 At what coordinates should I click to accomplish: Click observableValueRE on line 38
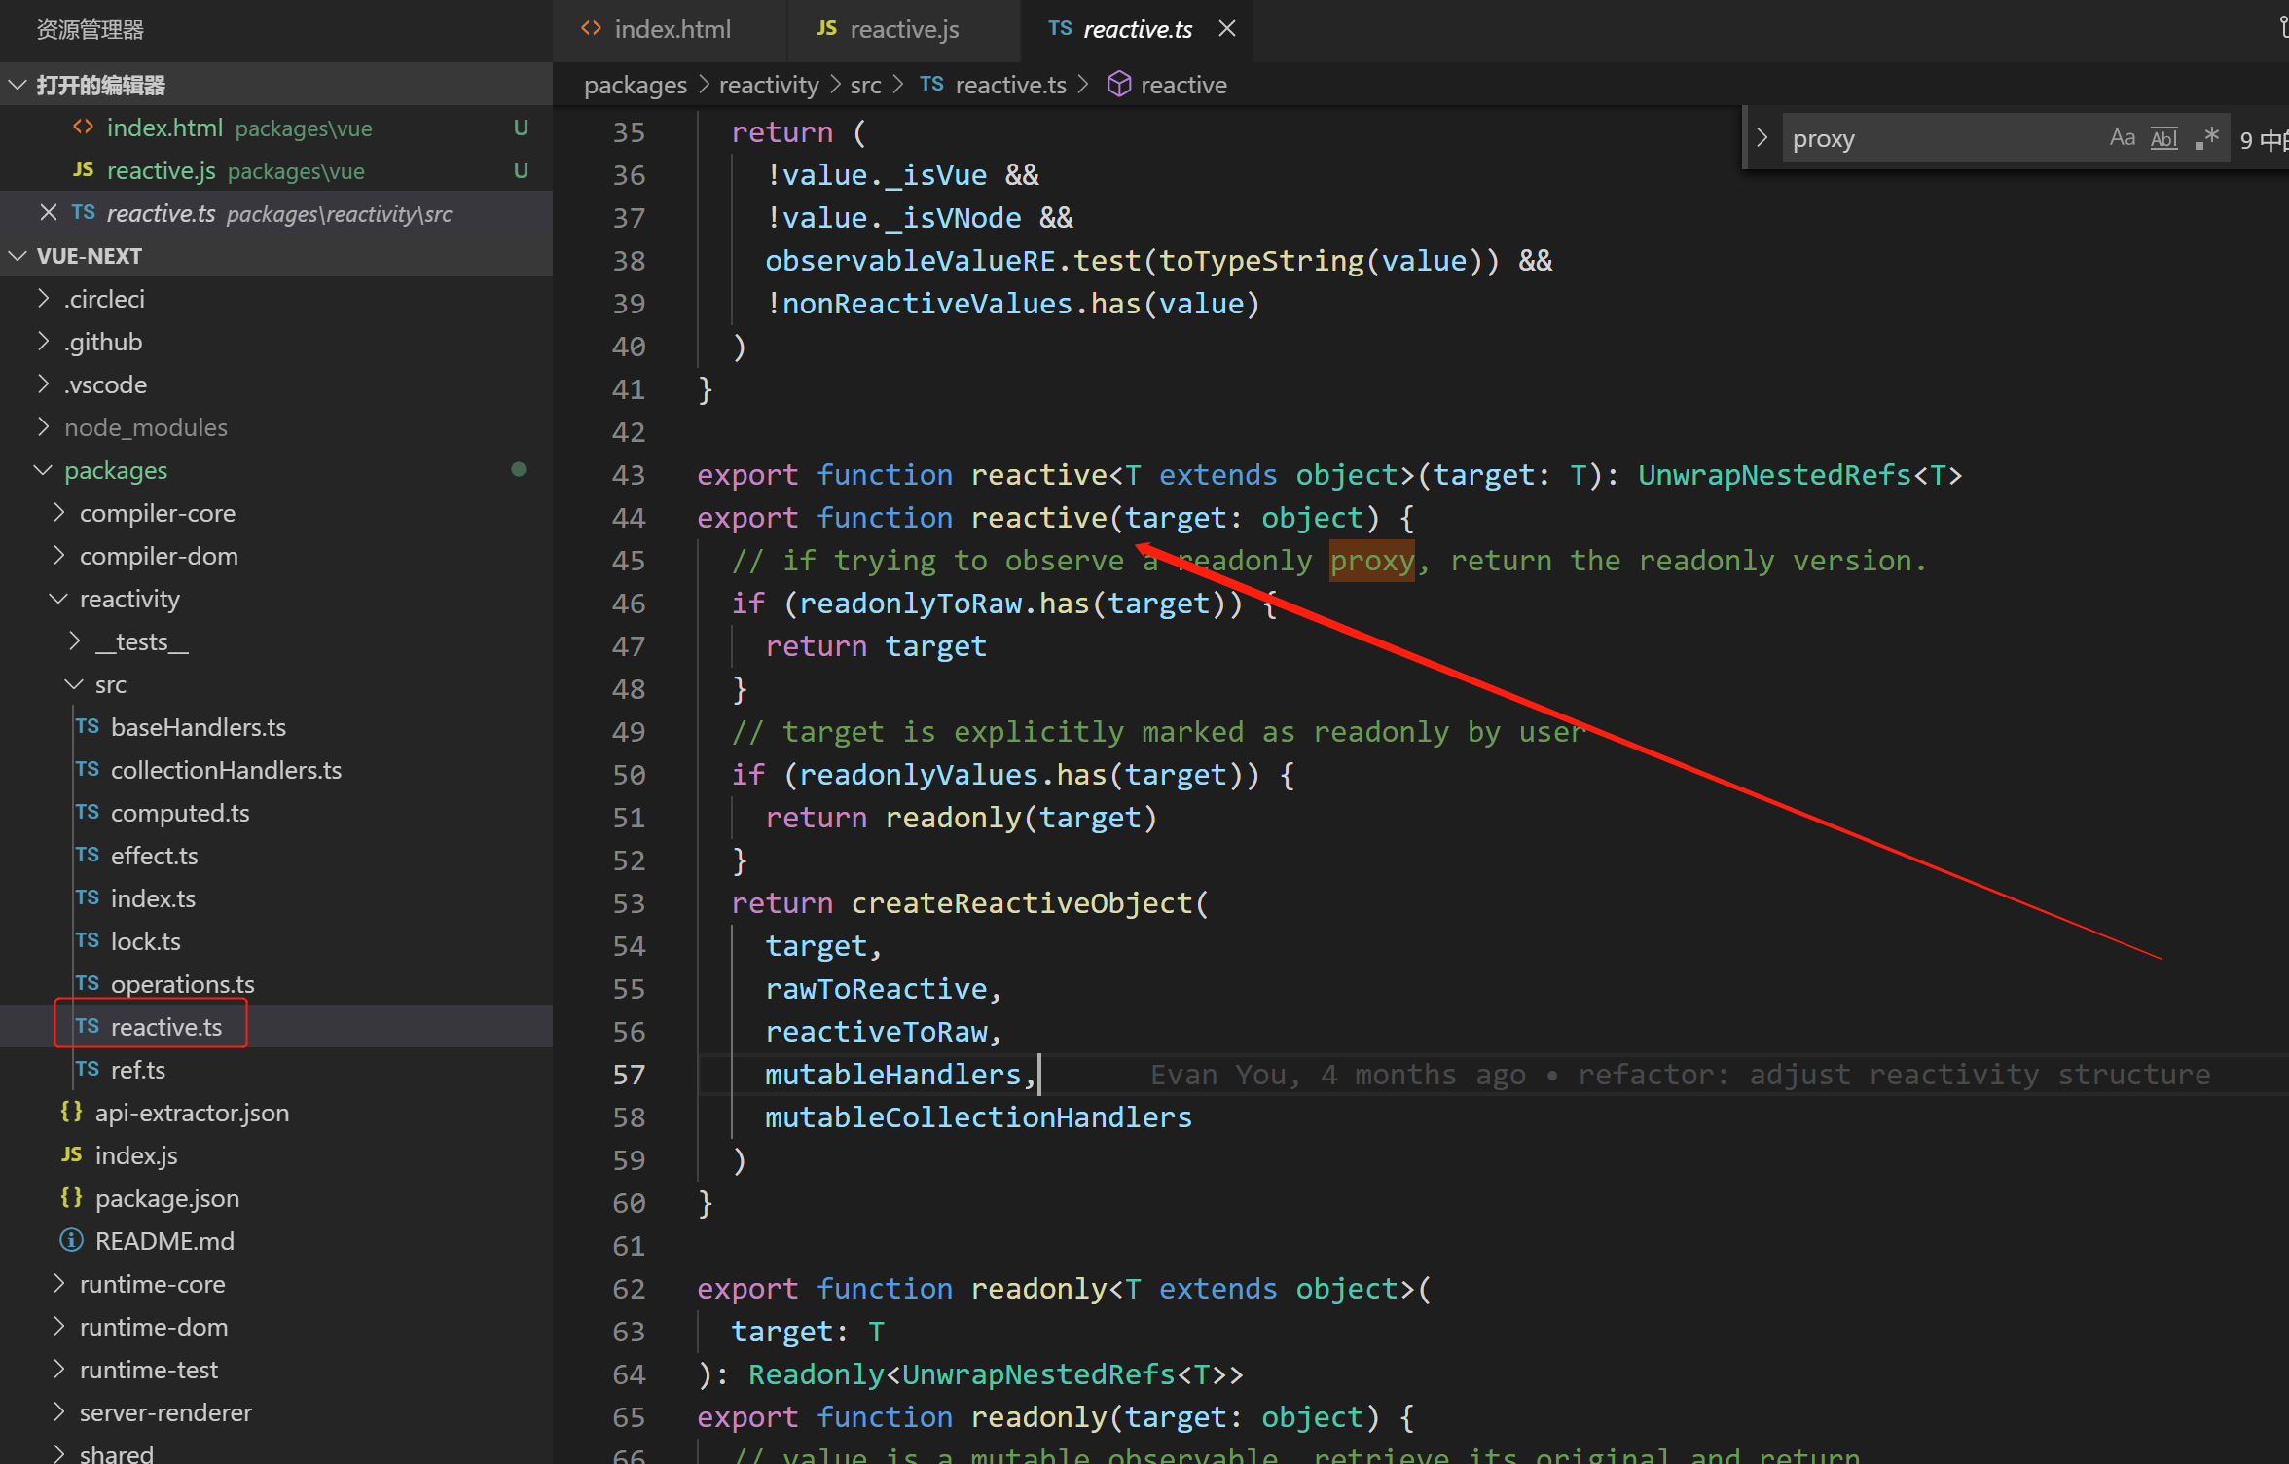(x=910, y=261)
